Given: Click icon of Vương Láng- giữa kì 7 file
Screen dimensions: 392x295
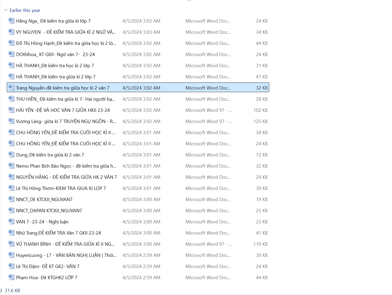Looking at the screenshot, I should point(11,121).
